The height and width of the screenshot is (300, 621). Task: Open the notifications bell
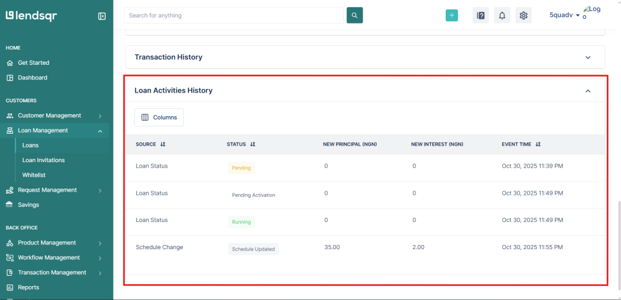(502, 15)
